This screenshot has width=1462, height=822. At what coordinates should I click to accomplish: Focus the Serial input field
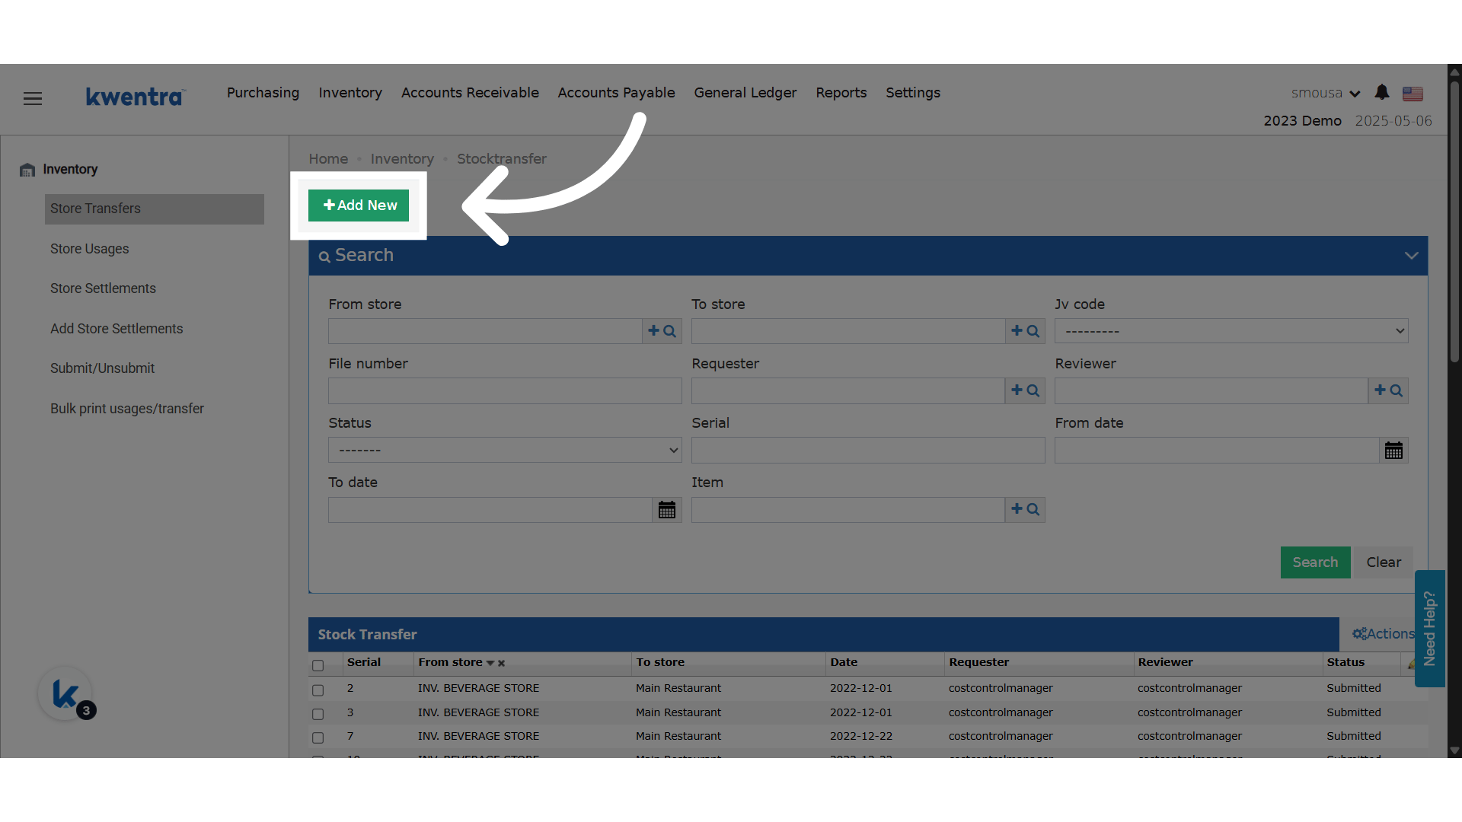click(868, 451)
